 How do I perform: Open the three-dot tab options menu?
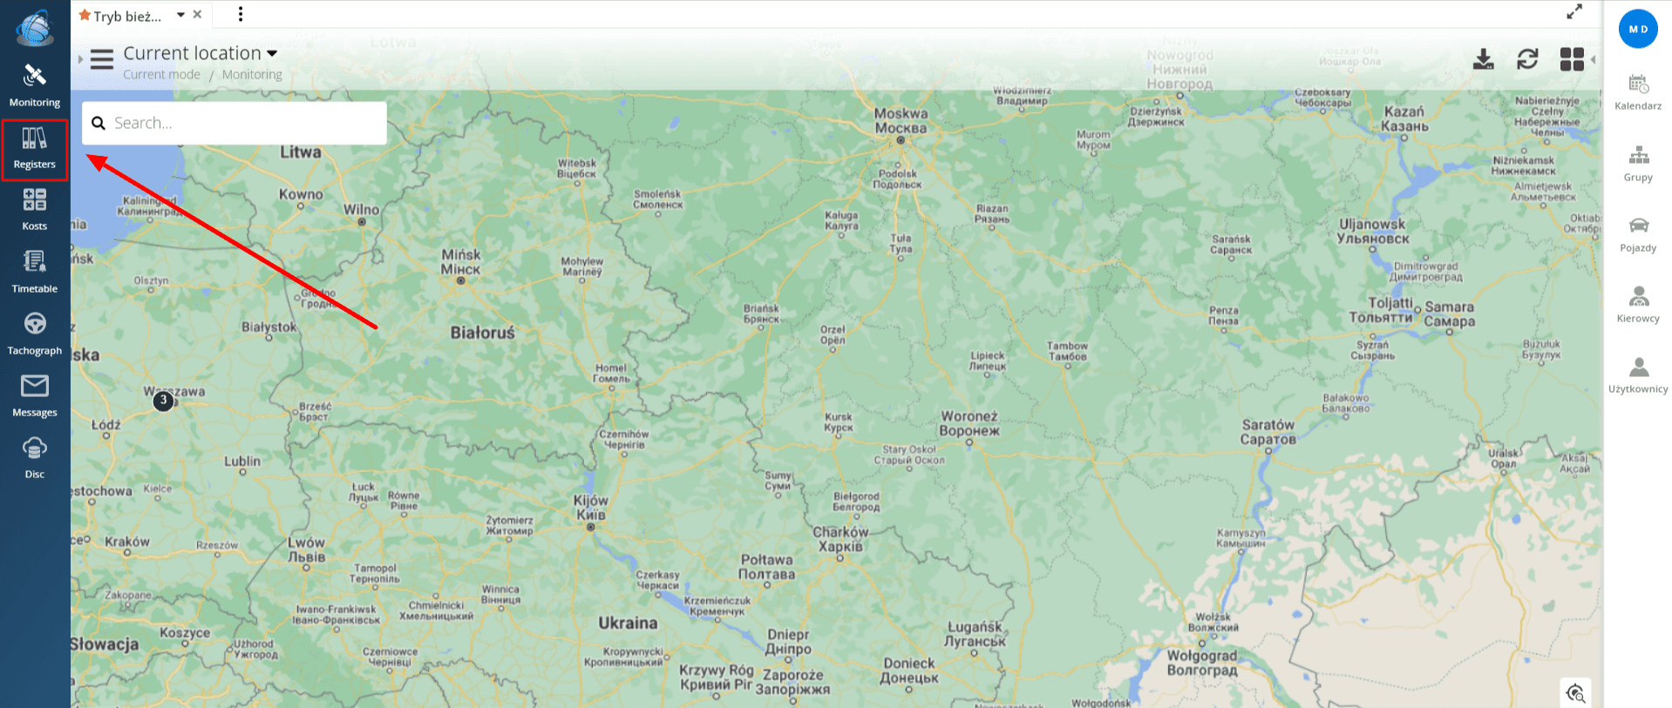click(x=241, y=14)
